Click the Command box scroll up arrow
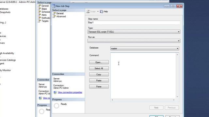Image resolution: width=209 pixels, height=117 pixels. click(177, 55)
